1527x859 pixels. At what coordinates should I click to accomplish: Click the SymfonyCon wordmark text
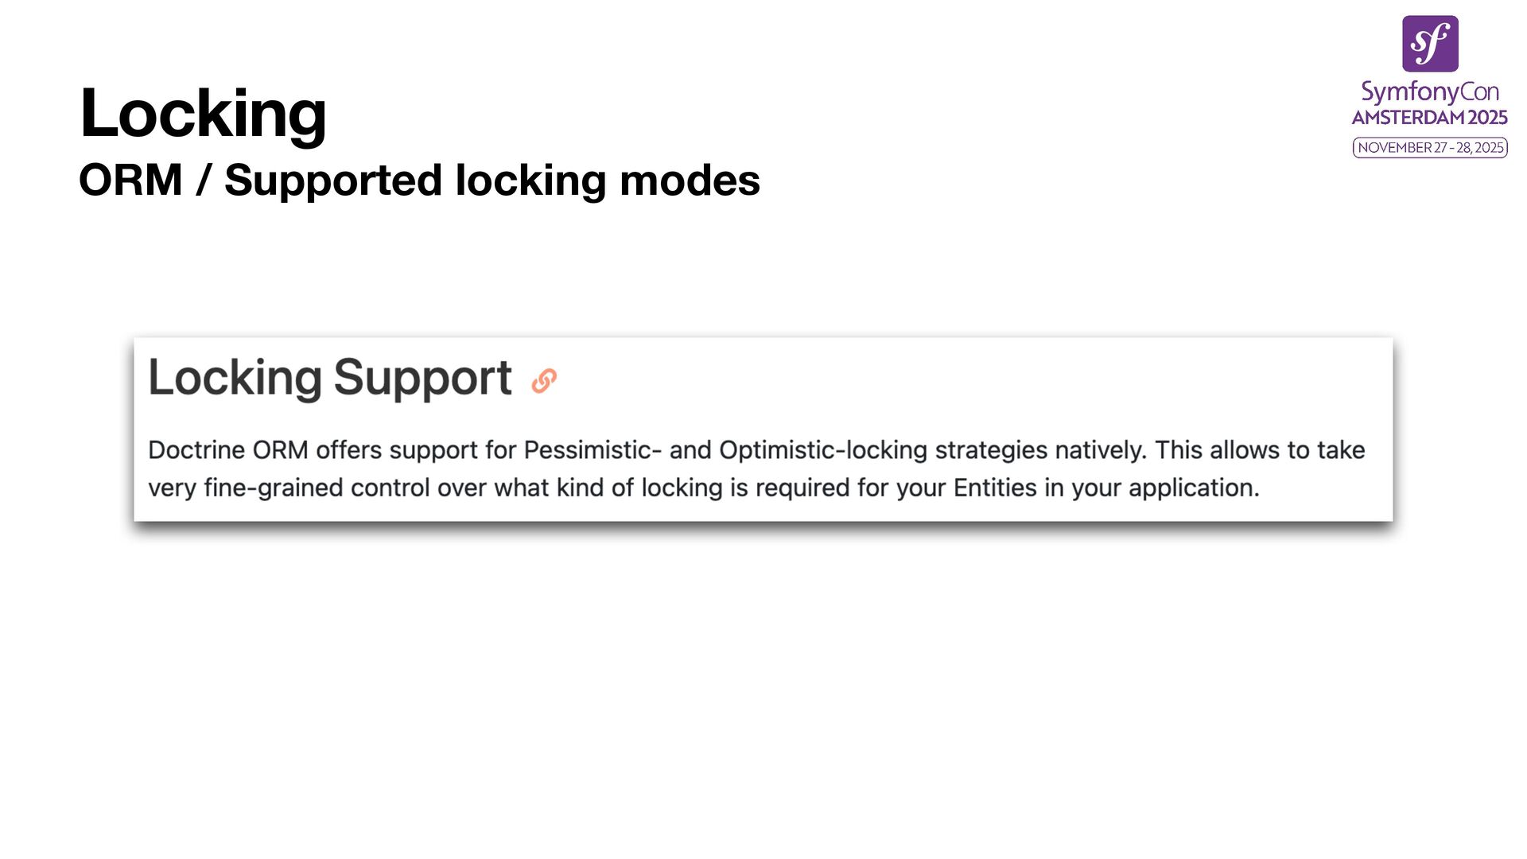coord(1430,92)
